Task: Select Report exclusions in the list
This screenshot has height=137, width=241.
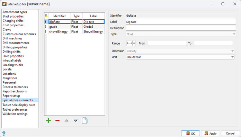Action: (15, 91)
